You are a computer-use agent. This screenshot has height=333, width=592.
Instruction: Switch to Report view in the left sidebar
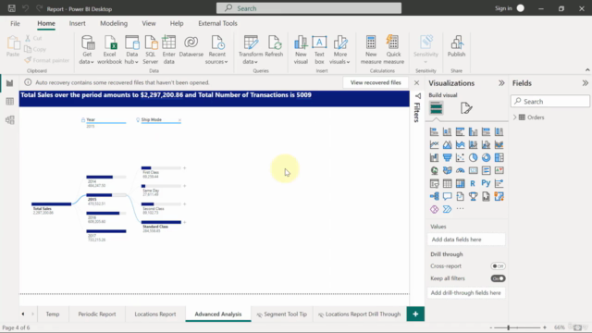click(10, 83)
